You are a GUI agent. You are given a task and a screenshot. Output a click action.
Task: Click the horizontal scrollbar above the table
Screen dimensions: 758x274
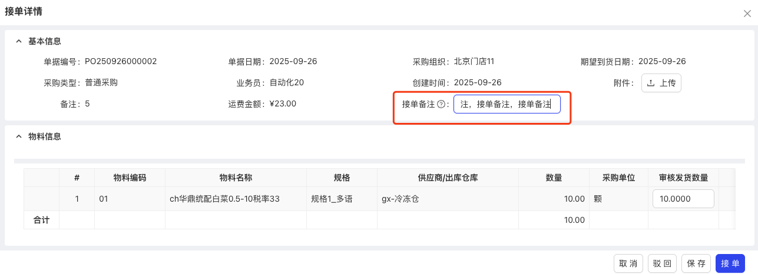pyautogui.click(x=377, y=161)
